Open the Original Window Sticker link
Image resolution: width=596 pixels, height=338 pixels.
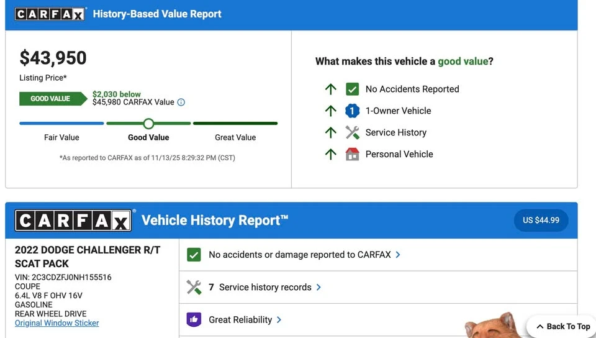click(56, 323)
